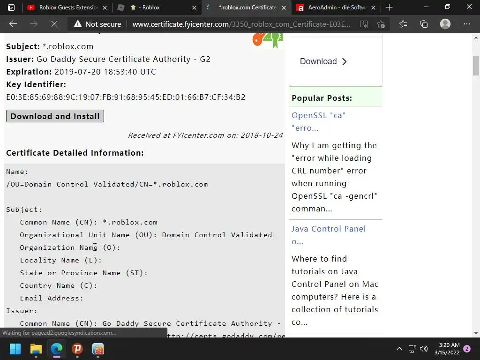Click the 'Country Name (C):' line
The width and height of the screenshot is (480, 360).
(x=59, y=285)
